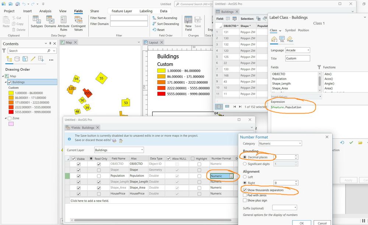Open the Analysis ribbon tab

[45, 11]
